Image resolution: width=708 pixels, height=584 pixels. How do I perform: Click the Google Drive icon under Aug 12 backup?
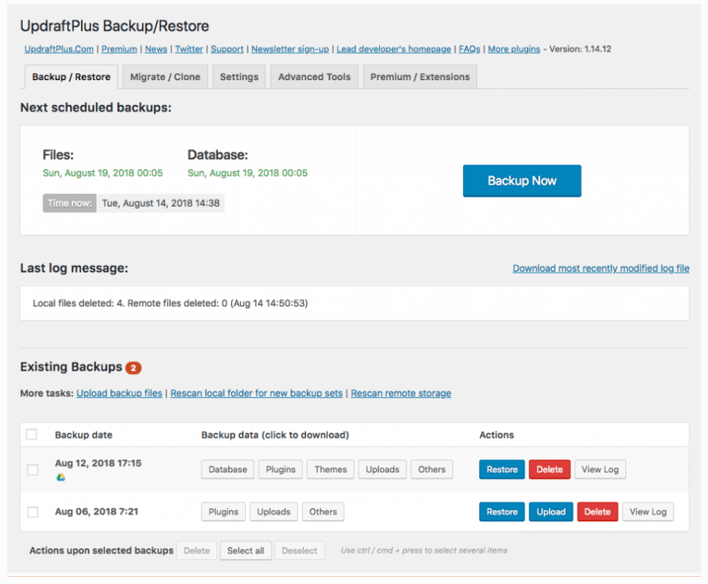click(x=61, y=477)
